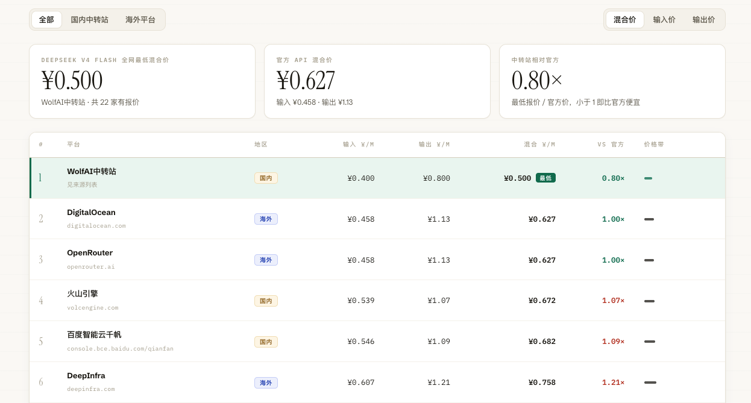
Task: Click ¥0.539 input price in 火山引擎 row
Action: (361, 301)
